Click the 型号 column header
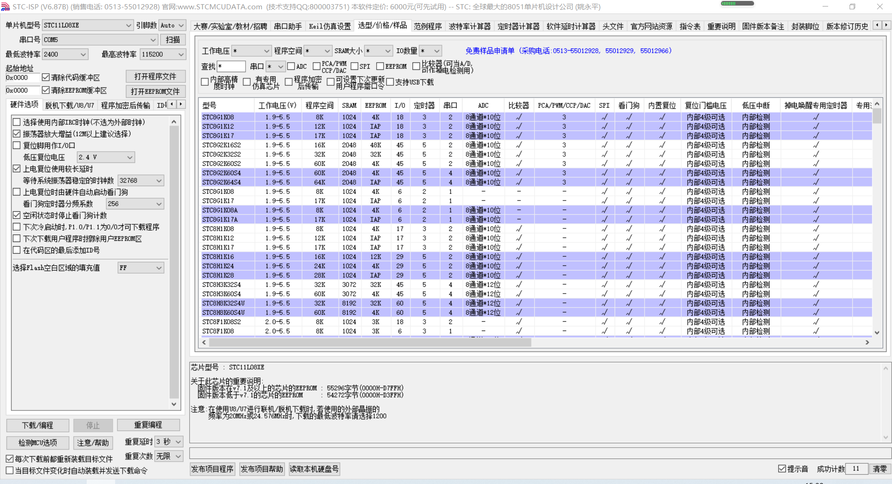Screen dimensions: 892x484 (x=228, y=105)
